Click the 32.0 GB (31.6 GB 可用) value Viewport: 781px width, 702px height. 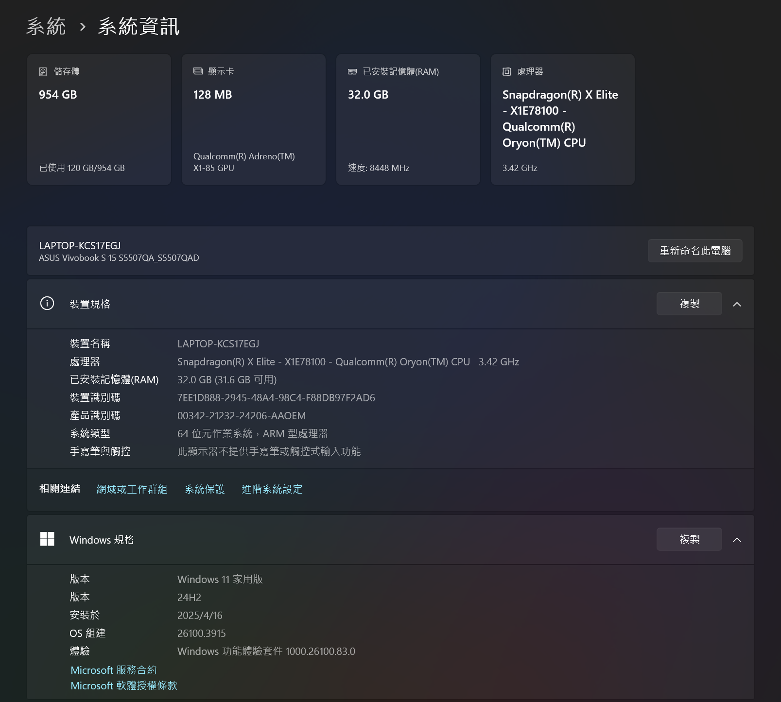click(227, 380)
